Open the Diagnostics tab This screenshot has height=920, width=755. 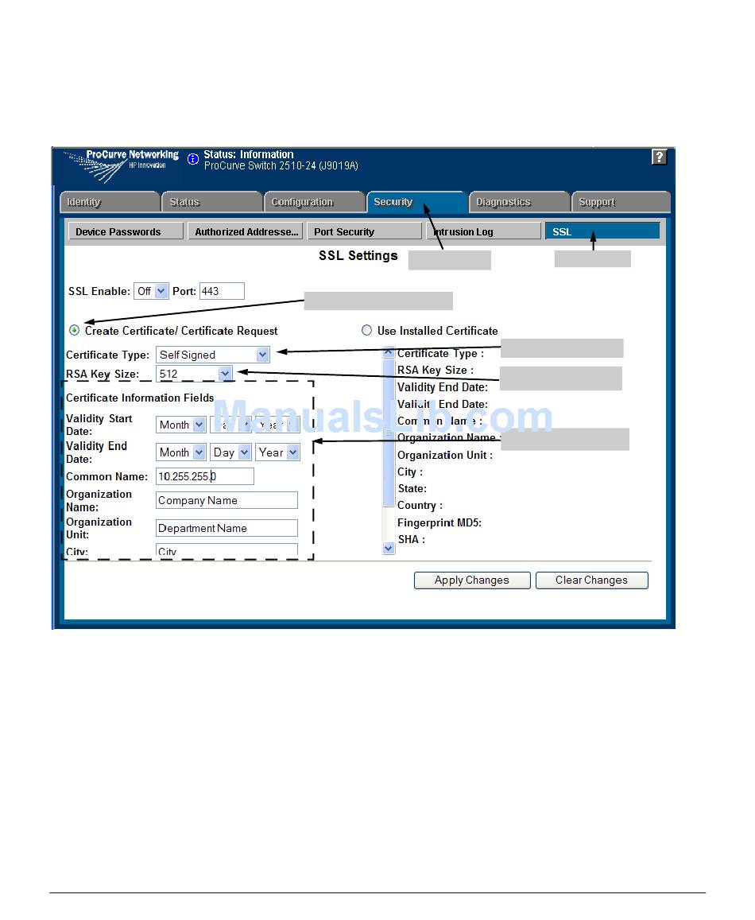519,202
